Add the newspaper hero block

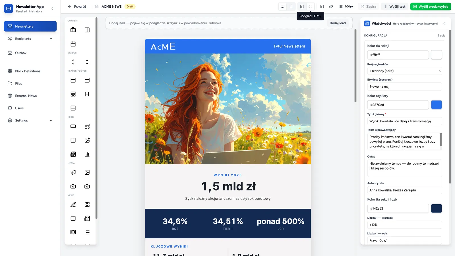pyautogui.click(x=73, y=154)
